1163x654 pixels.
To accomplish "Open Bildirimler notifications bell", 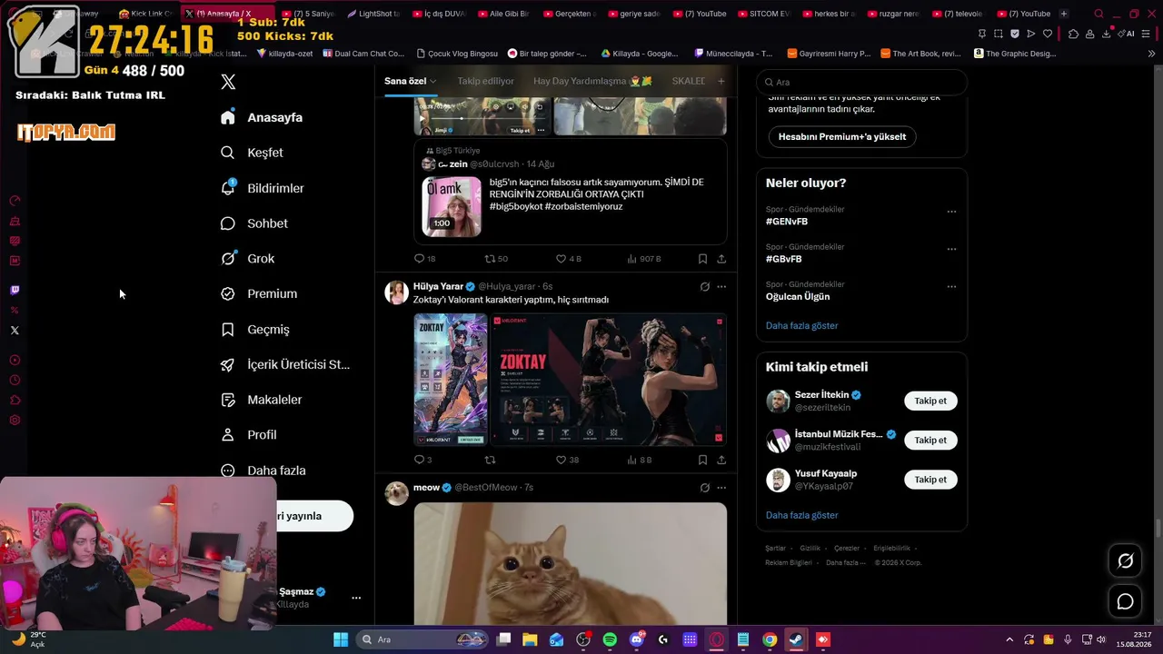I will pos(263,188).
